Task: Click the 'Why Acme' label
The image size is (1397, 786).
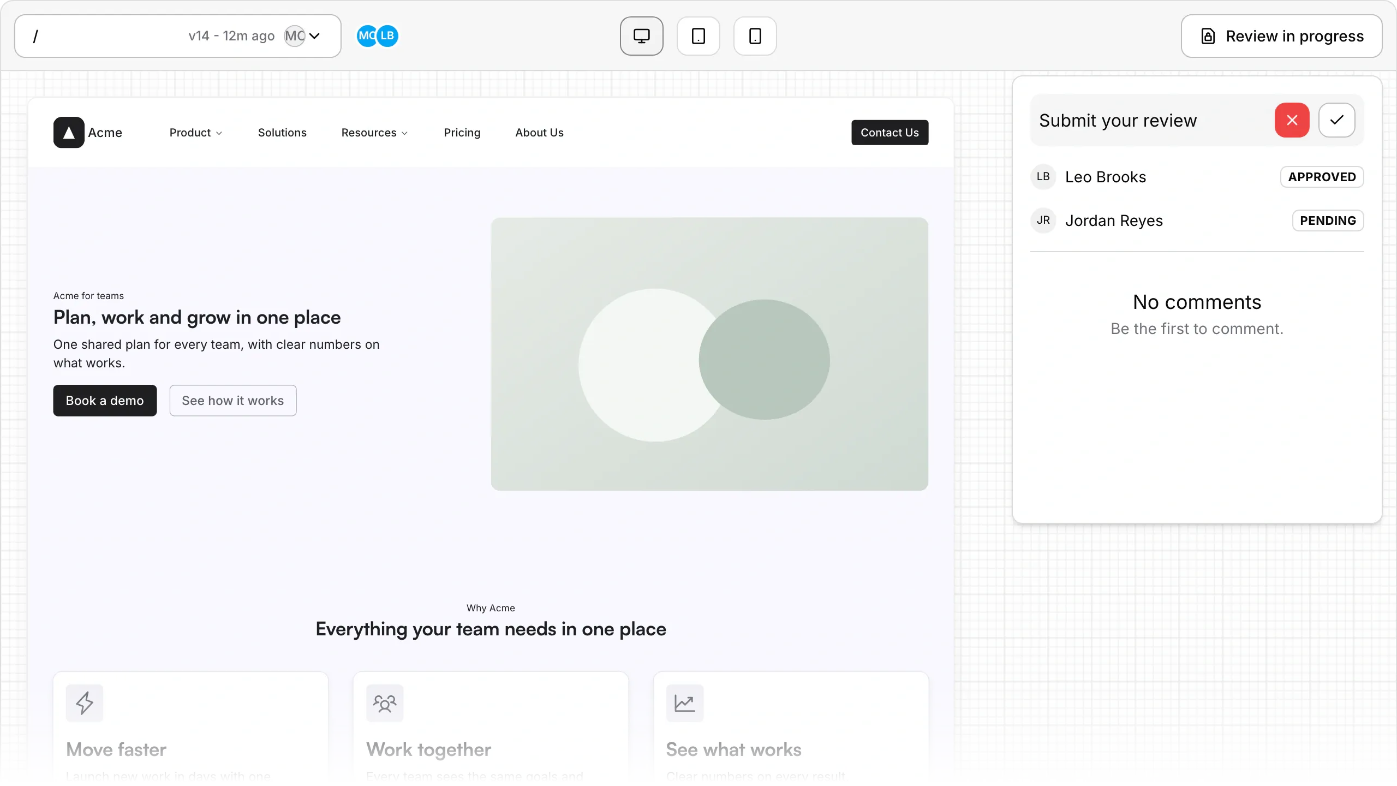Action: (x=491, y=608)
